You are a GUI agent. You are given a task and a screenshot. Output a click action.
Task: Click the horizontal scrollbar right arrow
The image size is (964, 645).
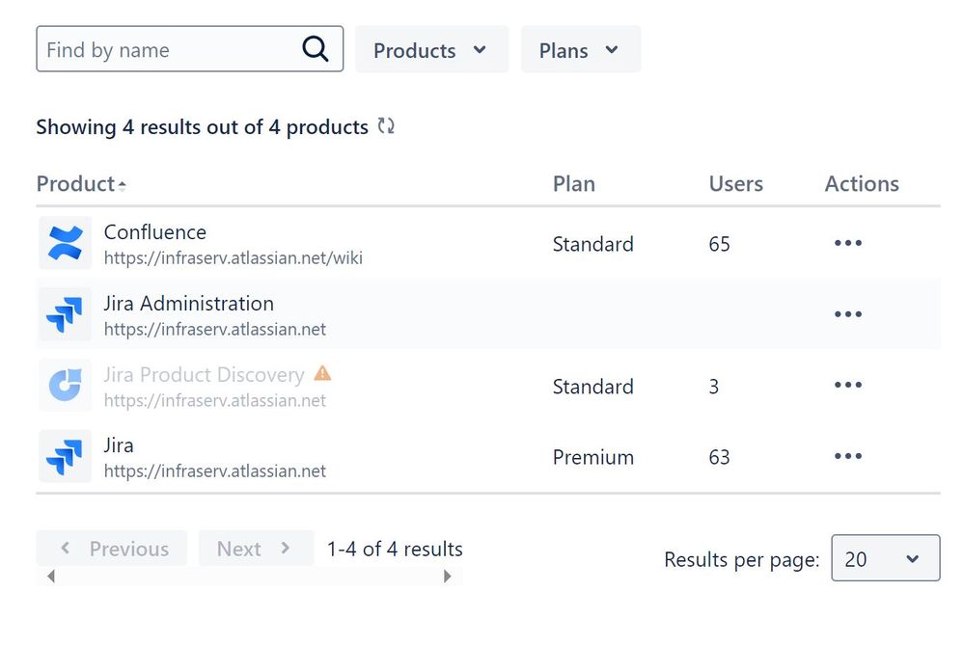448,577
